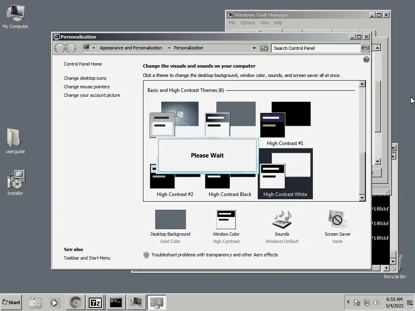415x311 pixels.
Task: Select the High Contrast White theme
Action: 285,174
